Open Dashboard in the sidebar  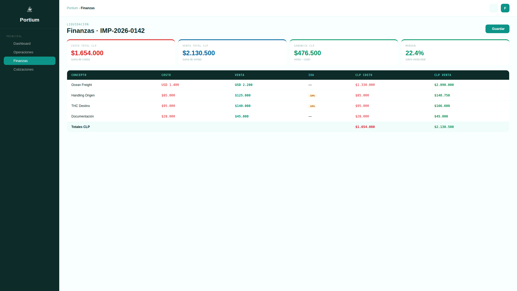click(x=30, y=44)
